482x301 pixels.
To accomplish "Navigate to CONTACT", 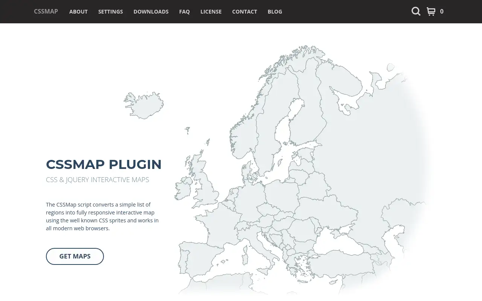I will 244,12.
